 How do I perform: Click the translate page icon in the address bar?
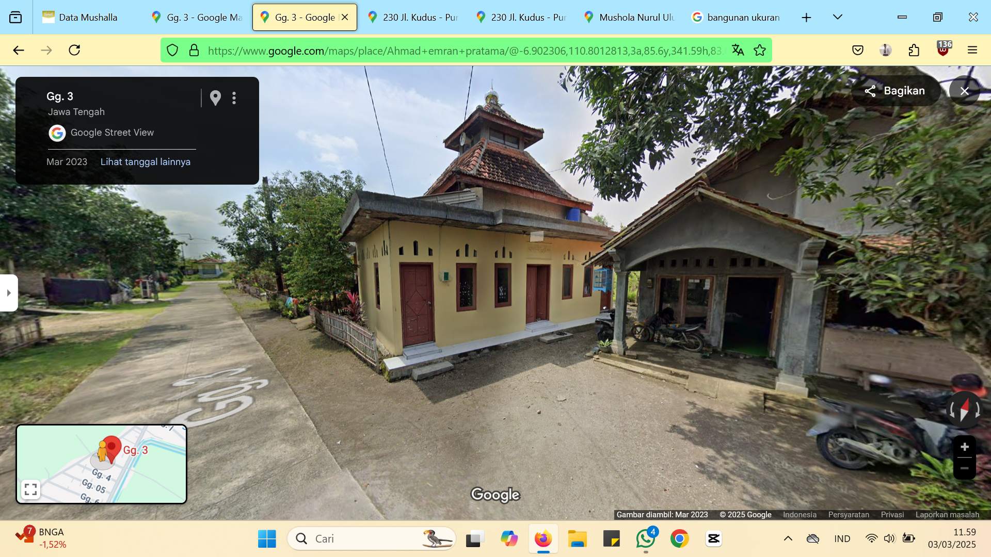coord(738,50)
